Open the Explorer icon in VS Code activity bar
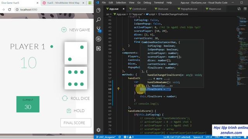Viewport: 248px width, 139px height. [98, 10]
